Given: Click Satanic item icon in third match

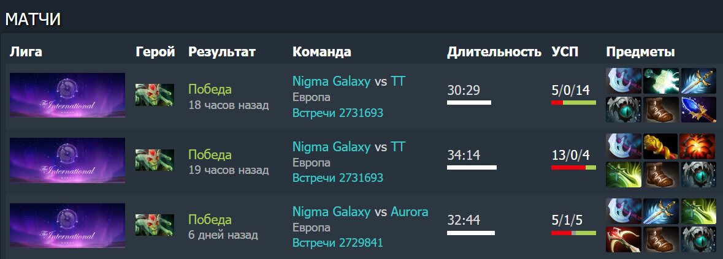Looking at the screenshot, I should [x=624, y=239].
